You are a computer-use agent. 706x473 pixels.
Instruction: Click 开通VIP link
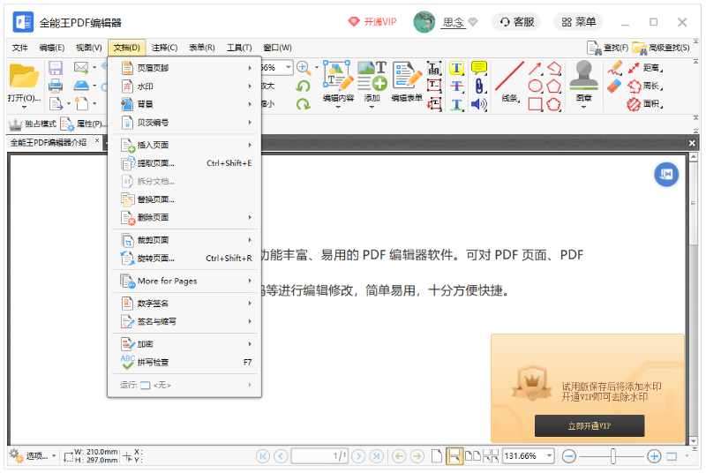[372, 22]
